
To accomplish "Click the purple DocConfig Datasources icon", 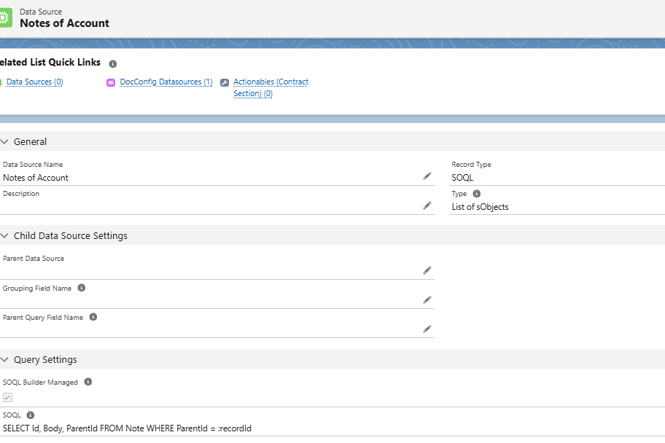I will pos(111,82).
